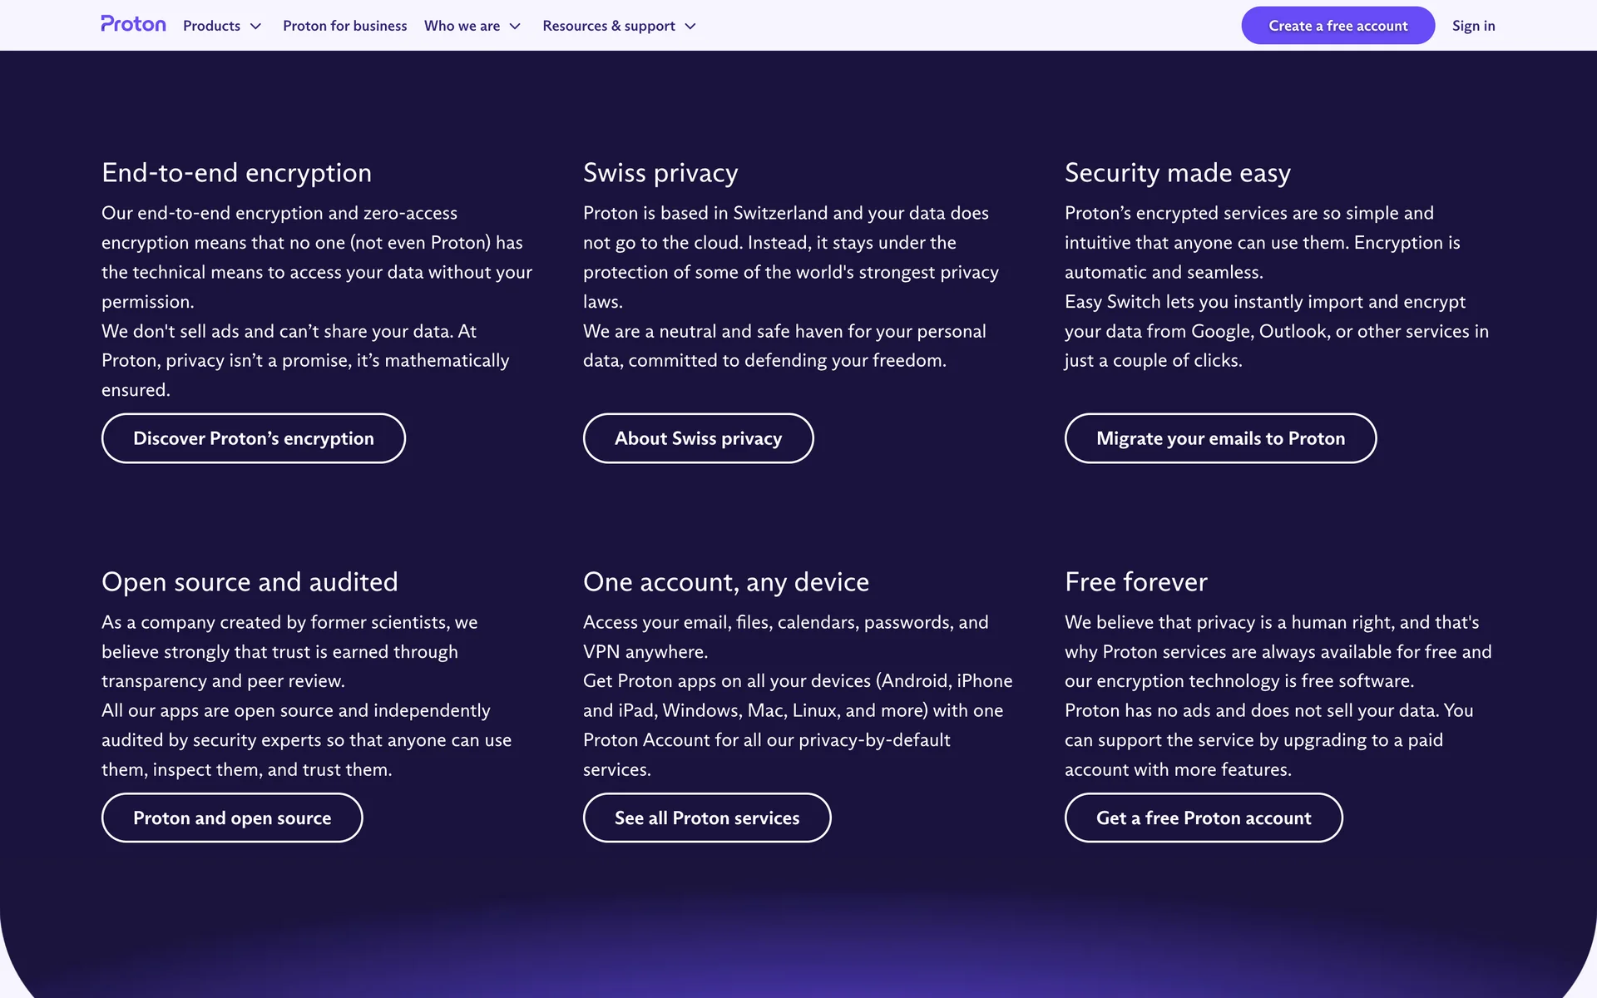The image size is (1597, 998).
Task: Open About Swiss privacy page
Action: click(x=698, y=438)
